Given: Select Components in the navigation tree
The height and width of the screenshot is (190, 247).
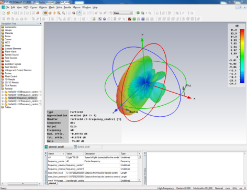Looking at the screenshot, I should (x=10, y=27).
